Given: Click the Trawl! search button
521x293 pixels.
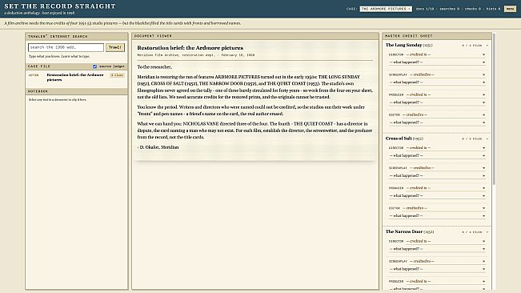Looking at the screenshot, I should [115, 47].
